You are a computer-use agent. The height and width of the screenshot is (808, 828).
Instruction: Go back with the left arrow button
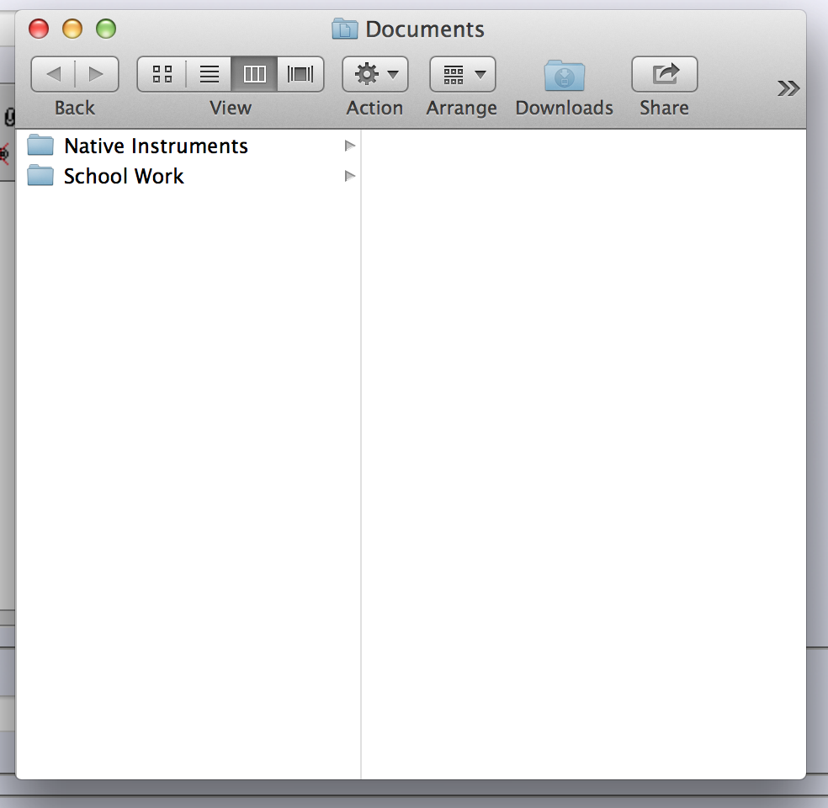click(x=53, y=74)
